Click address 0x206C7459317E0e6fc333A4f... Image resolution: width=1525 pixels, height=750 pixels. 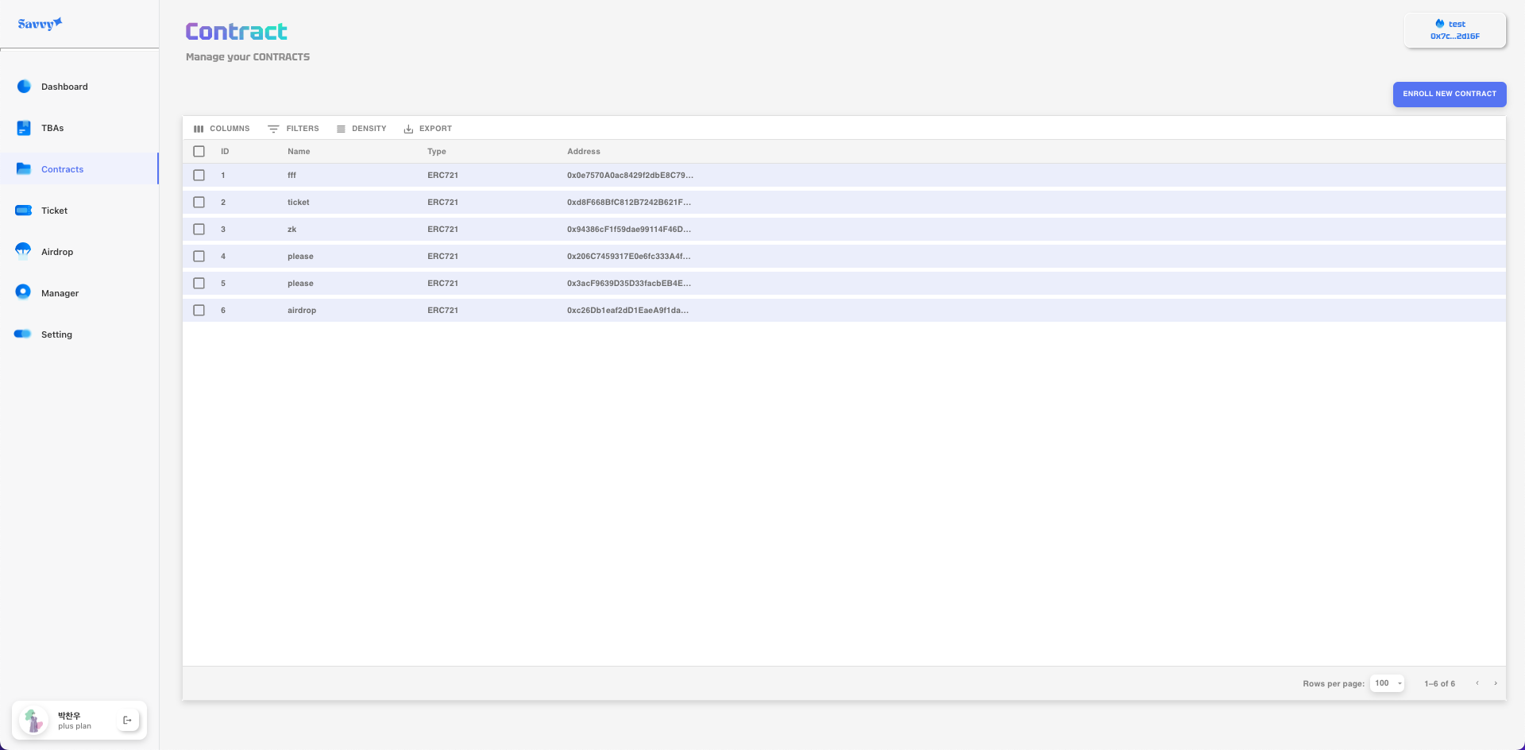coord(629,256)
